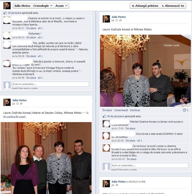Click the like count icon on 20:56 comment

coord(139,141)
